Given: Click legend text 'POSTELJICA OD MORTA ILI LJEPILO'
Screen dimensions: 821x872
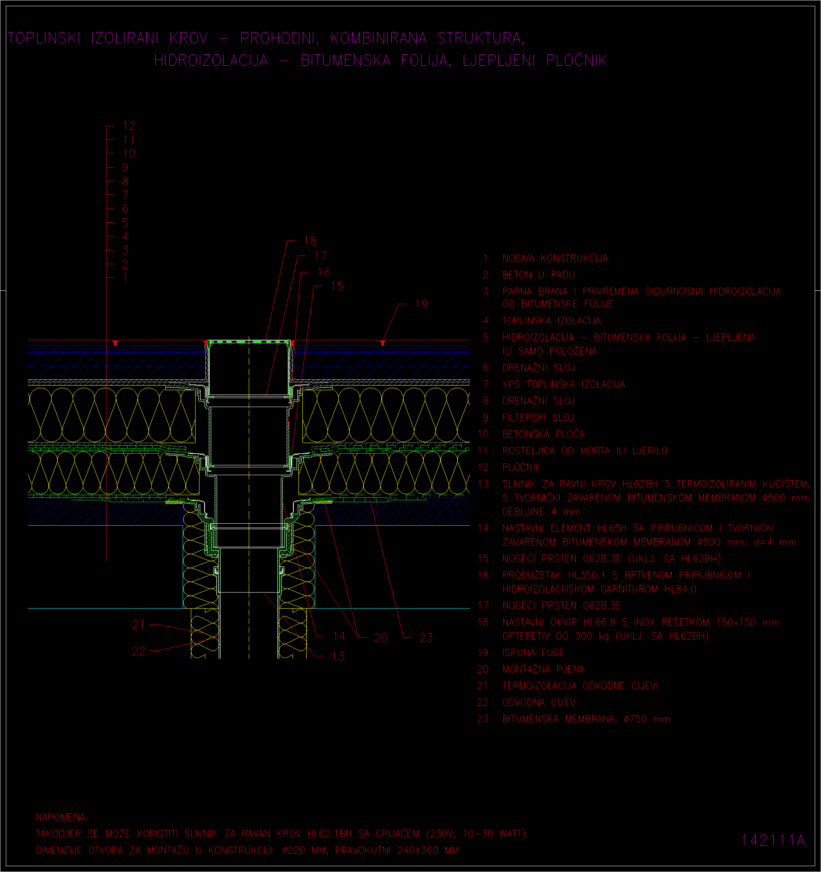Looking at the screenshot, I should tap(585, 451).
